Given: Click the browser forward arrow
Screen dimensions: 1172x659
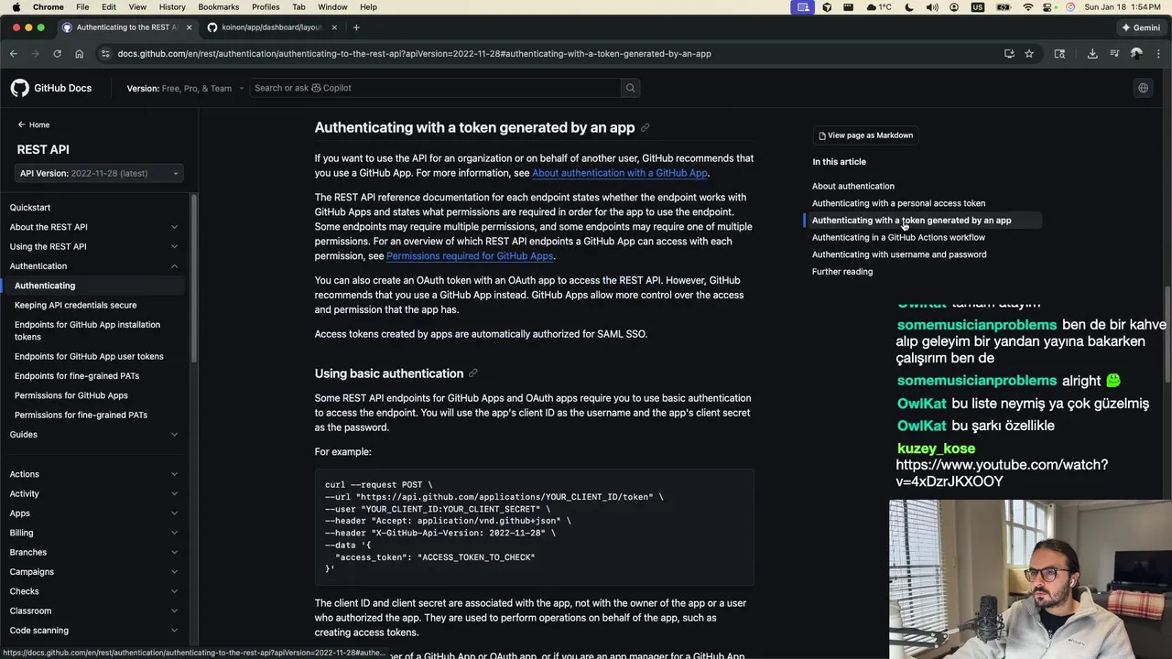Looking at the screenshot, I should tap(35, 54).
